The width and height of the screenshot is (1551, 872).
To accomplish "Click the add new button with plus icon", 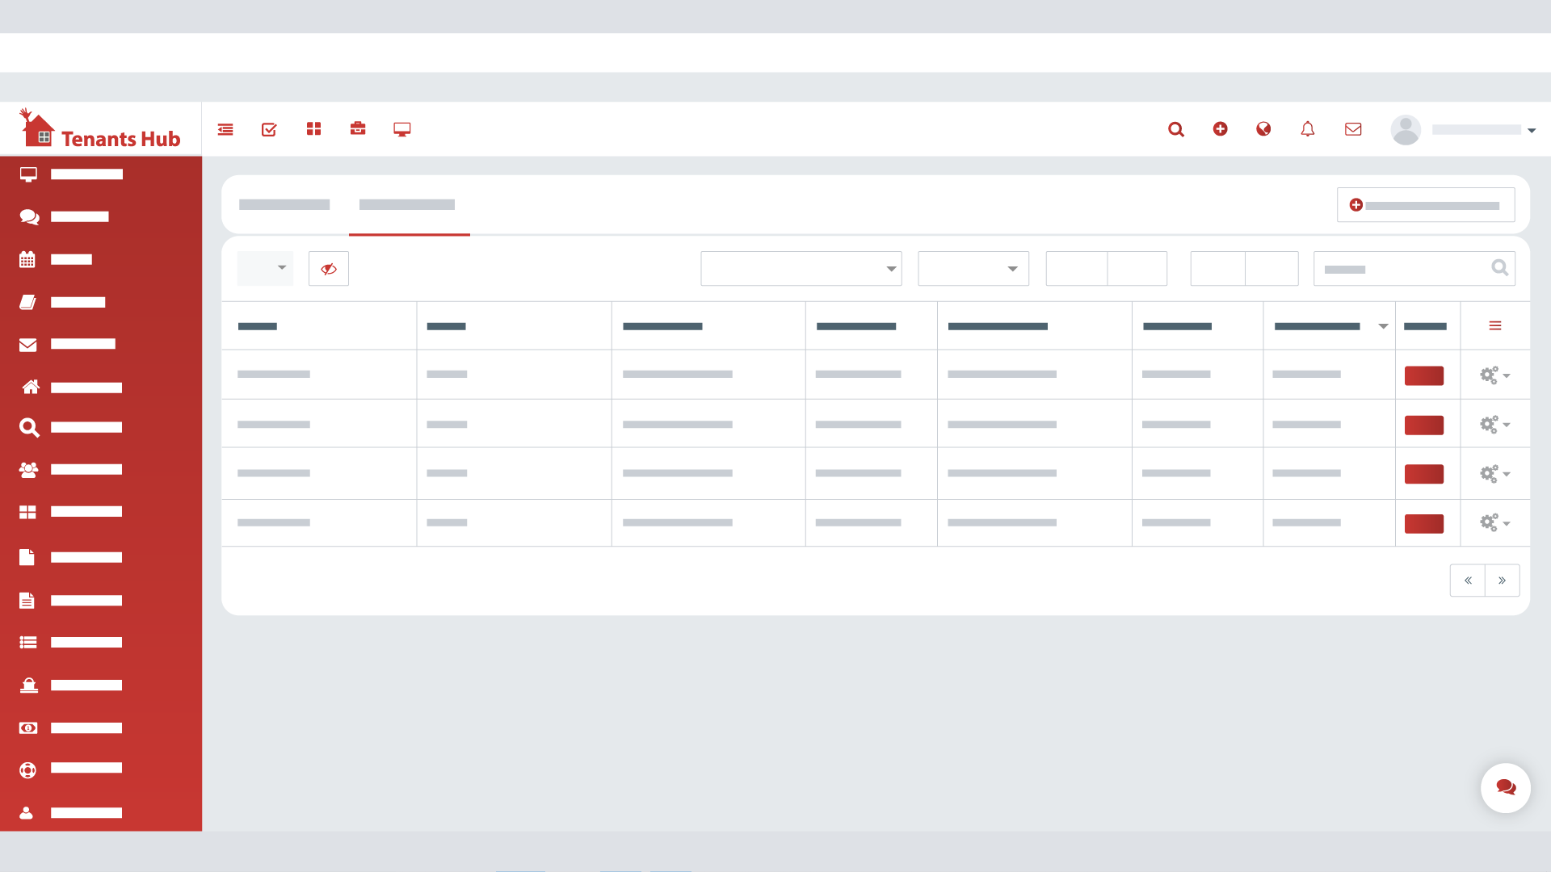I will (x=1426, y=205).
